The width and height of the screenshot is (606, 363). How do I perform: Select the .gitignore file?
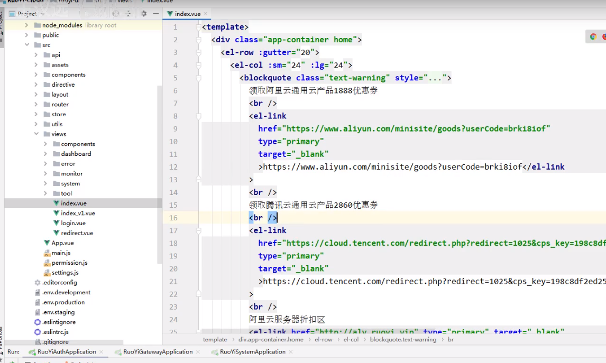[x=56, y=342]
